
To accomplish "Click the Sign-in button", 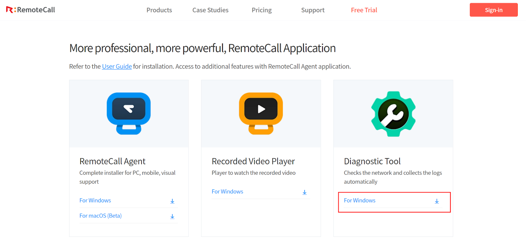I will point(494,10).
